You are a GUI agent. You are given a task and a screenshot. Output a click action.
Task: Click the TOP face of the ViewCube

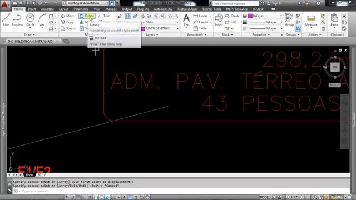point(335,67)
